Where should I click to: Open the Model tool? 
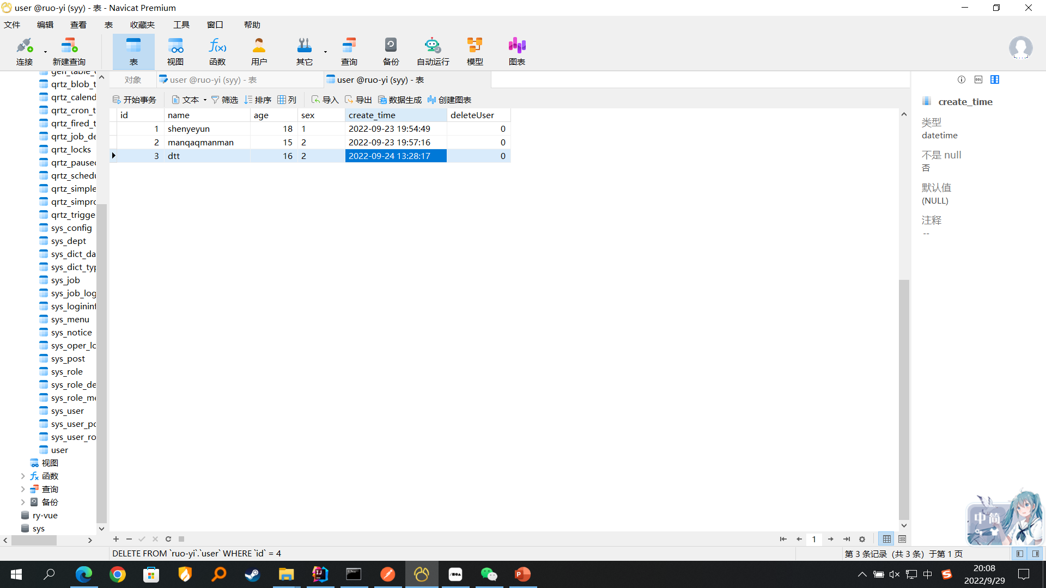[475, 52]
